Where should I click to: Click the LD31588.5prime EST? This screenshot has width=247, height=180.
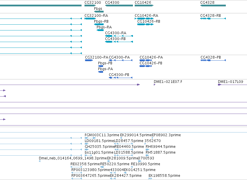pos(123,155)
